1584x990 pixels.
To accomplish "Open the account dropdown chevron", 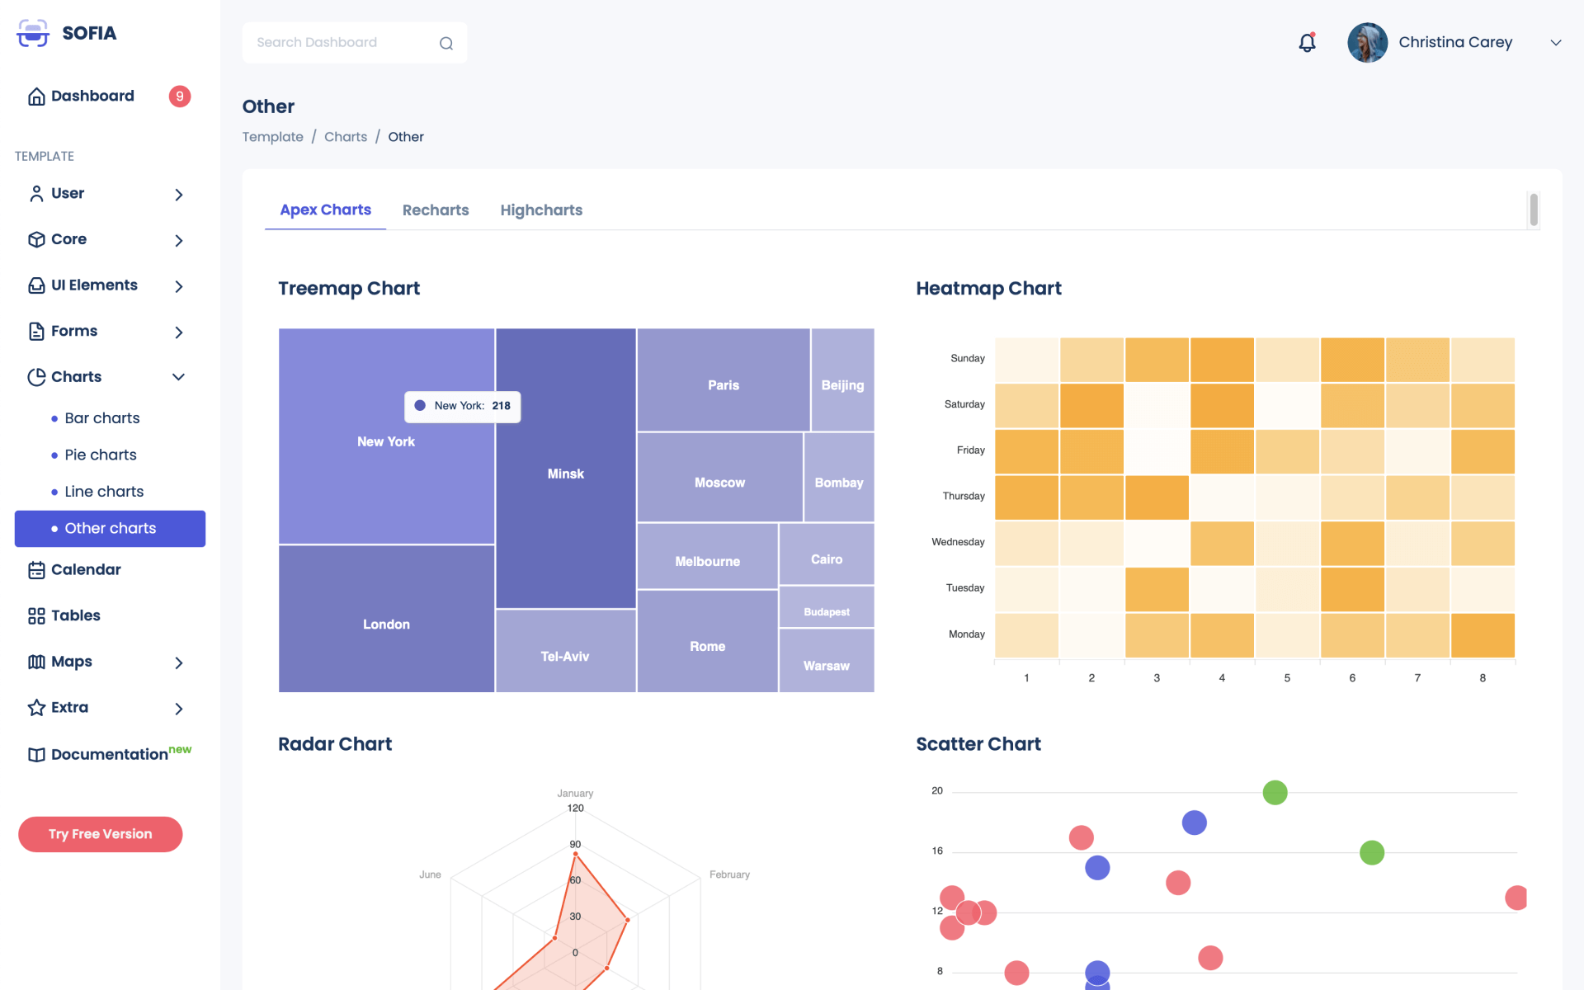I will pos(1555,43).
